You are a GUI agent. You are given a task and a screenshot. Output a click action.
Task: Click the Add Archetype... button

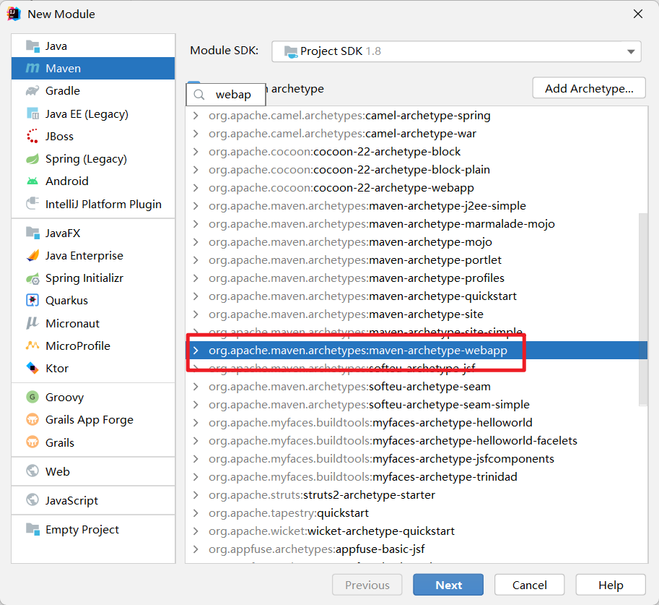pos(589,88)
